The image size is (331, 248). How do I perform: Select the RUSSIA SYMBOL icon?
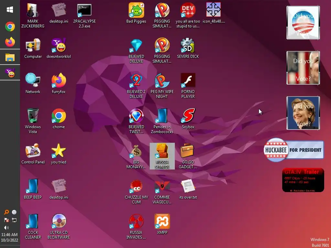162,156
